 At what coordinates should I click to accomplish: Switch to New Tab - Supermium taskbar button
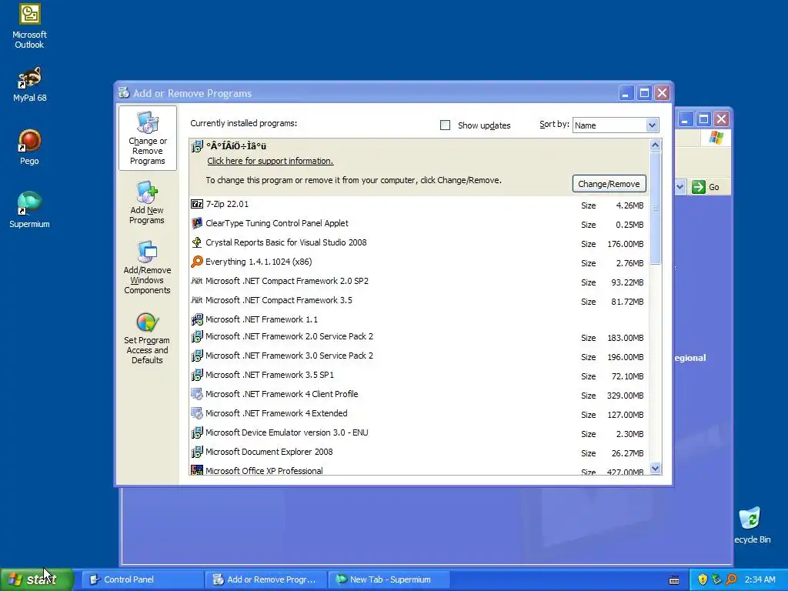[x=389, y=579]
